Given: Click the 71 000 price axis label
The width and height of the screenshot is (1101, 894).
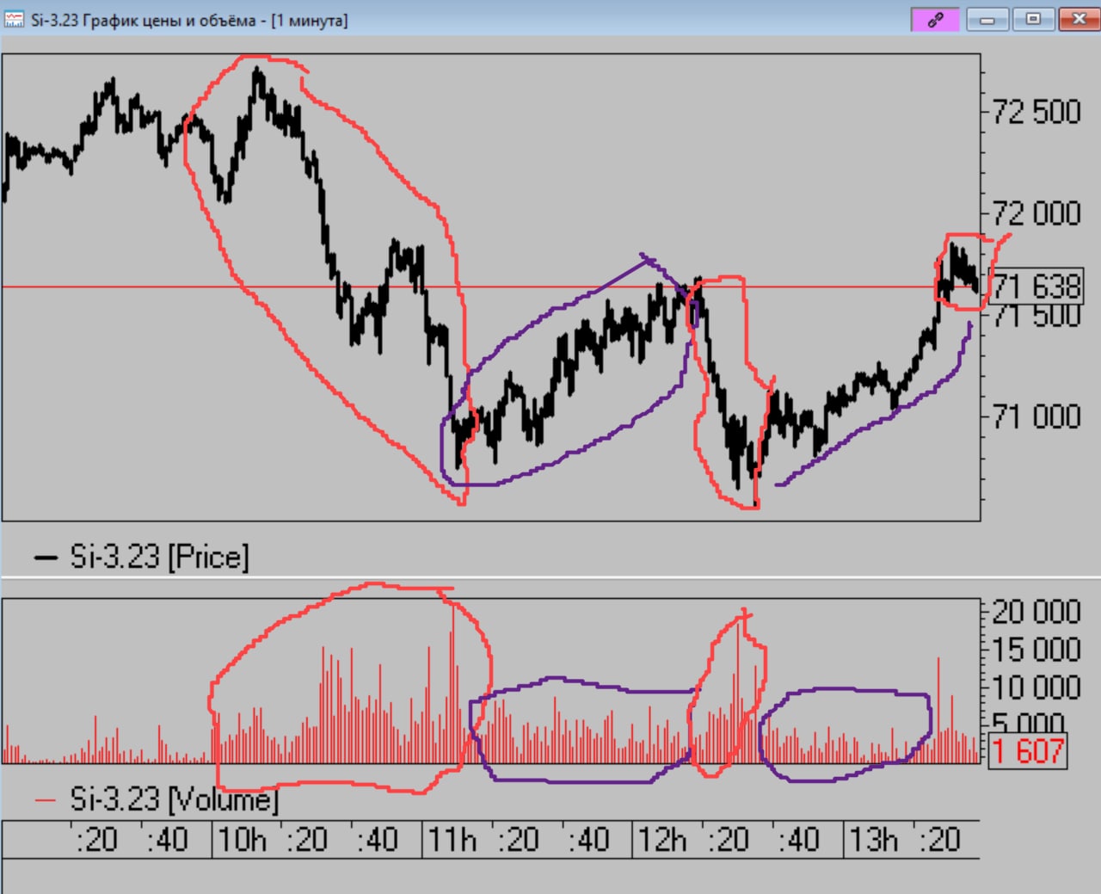Looking at the screenshot, I should [1036, 416].
